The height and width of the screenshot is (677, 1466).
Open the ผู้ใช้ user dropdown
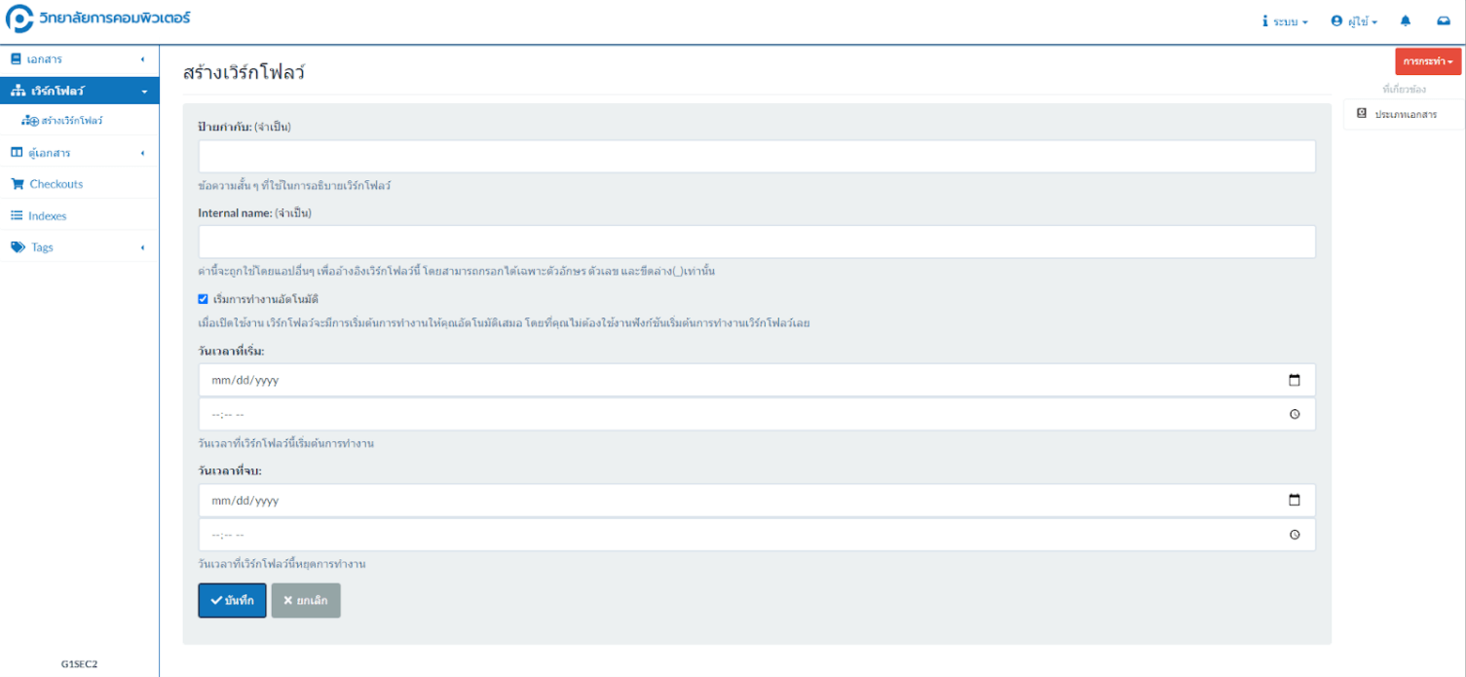coord(1354,20)
